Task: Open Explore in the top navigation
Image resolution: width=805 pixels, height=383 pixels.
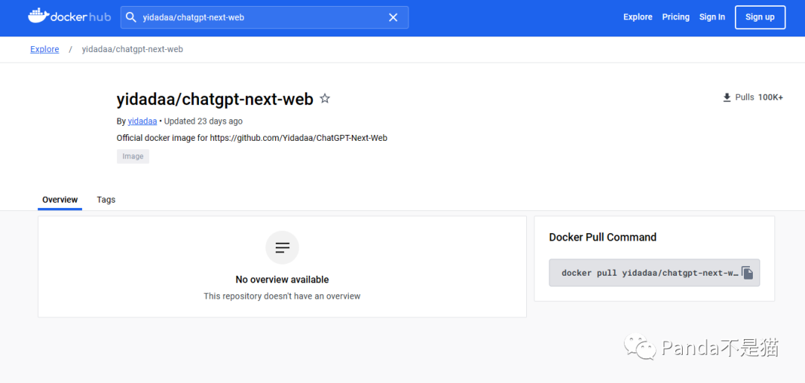Action: 637,17
